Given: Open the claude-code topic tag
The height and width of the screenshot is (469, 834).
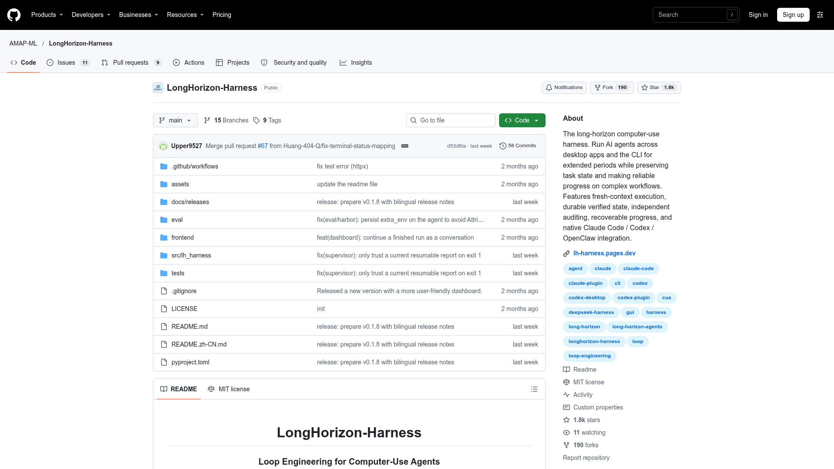Looking at the screenshot, I should tap(638, 269).
